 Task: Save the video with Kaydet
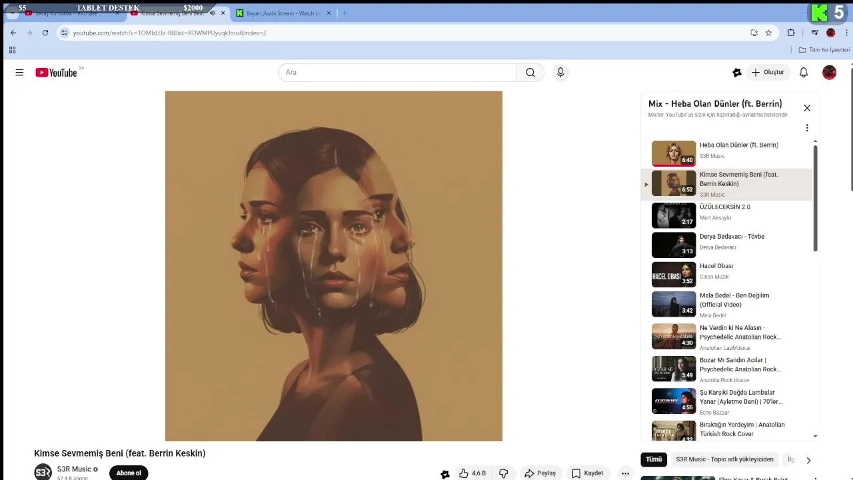[588, 473]
